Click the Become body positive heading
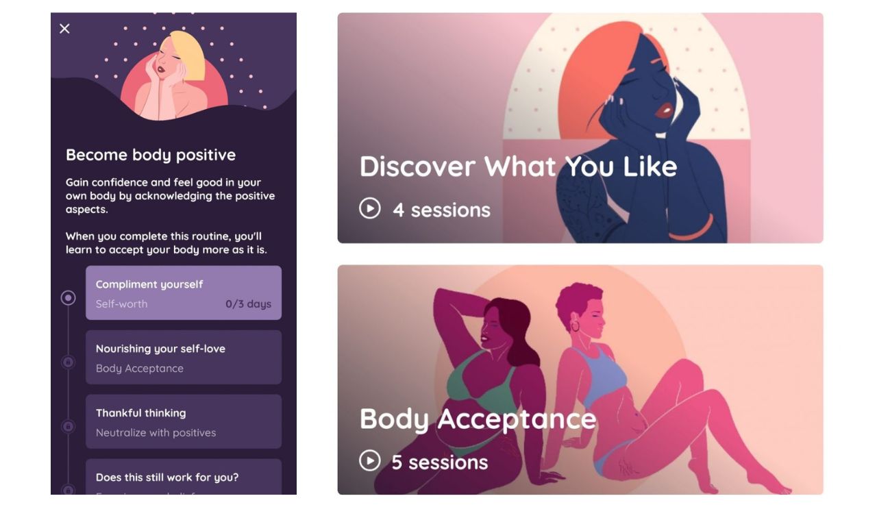 coord(151,155)
